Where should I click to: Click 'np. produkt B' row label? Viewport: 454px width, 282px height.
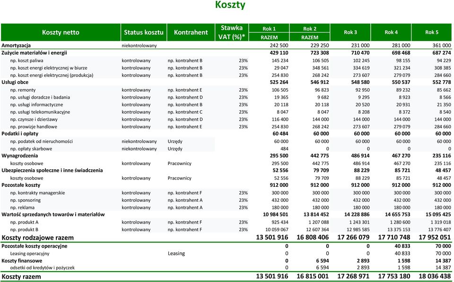(24, 230)
